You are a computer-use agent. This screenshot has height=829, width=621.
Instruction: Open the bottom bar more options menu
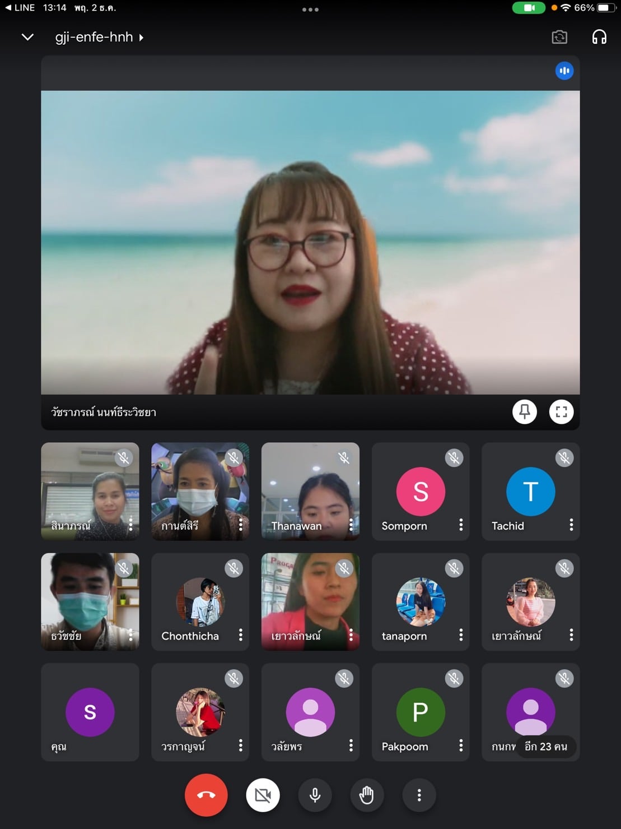point(419,795)
